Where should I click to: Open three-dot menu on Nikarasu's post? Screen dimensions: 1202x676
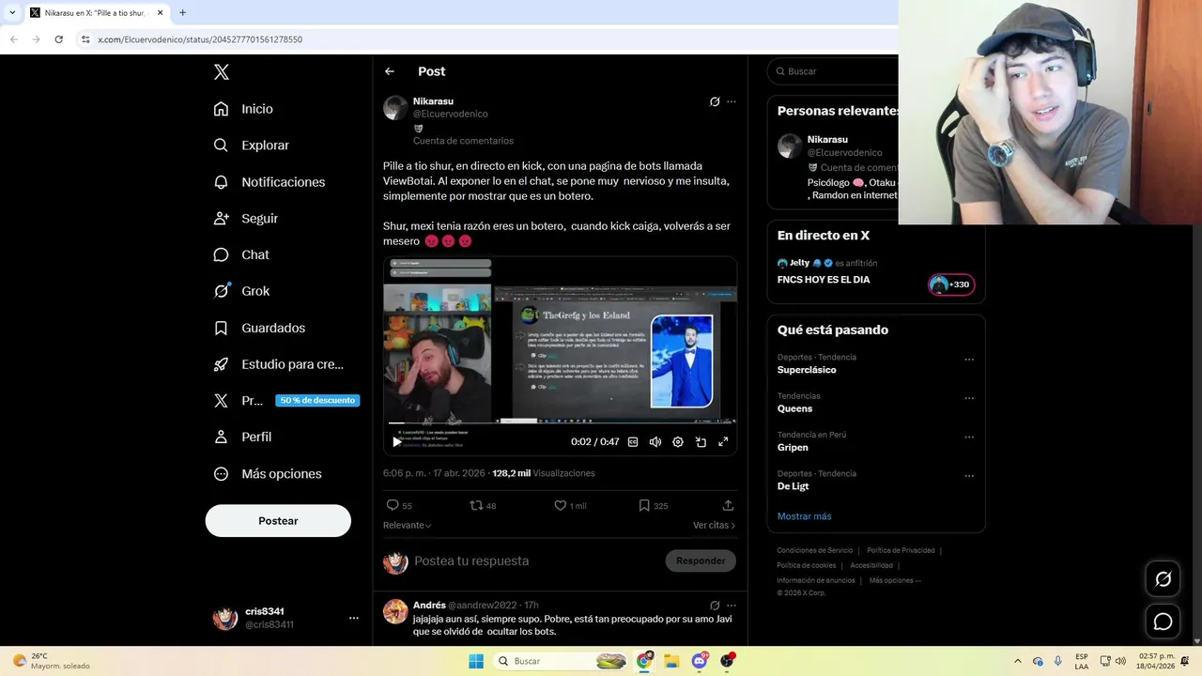732,101
